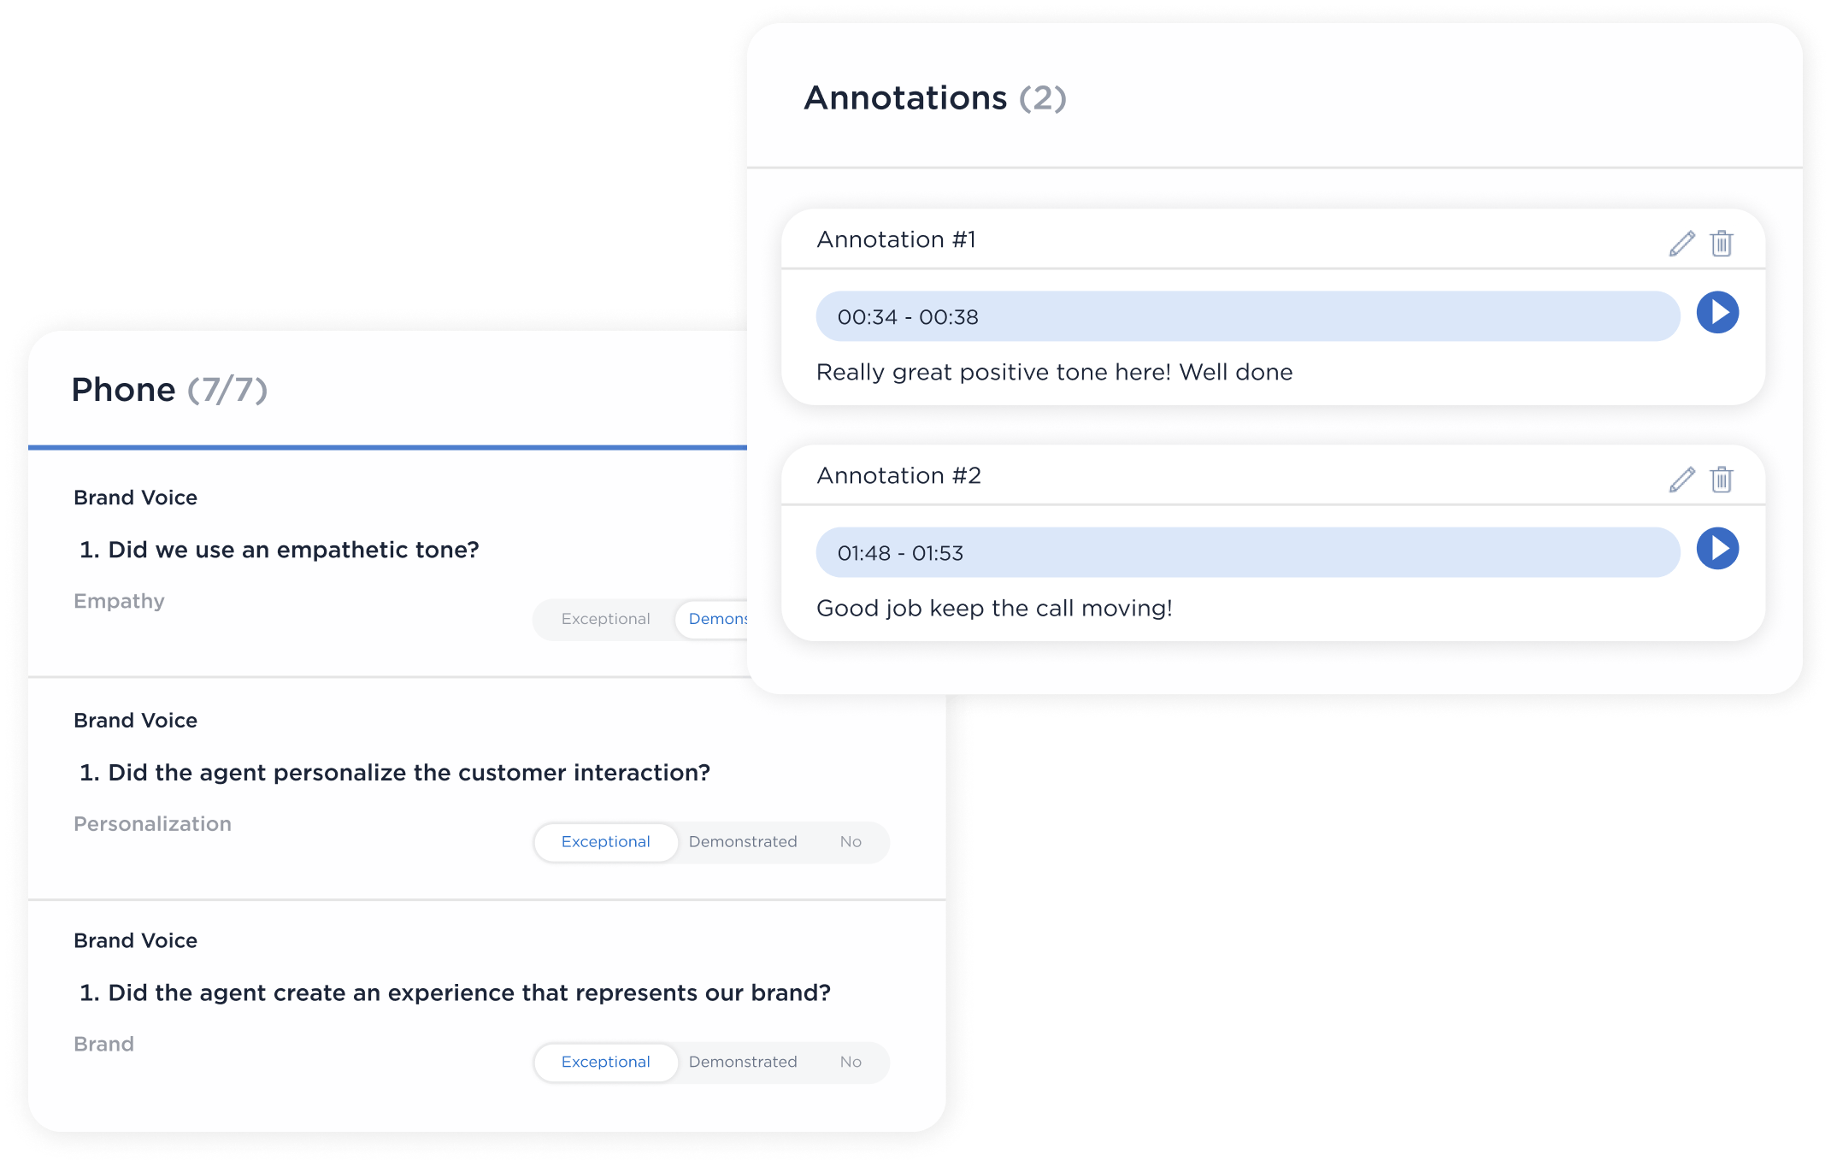1831x1166 pixels.
Task: Select Demonstrated for the Empathy question
Action: [x=712, y=619]
